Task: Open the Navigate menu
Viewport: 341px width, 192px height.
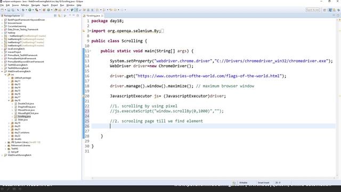Action: [36, 5]
